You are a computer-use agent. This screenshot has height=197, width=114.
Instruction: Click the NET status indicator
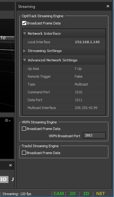point(101,194)
